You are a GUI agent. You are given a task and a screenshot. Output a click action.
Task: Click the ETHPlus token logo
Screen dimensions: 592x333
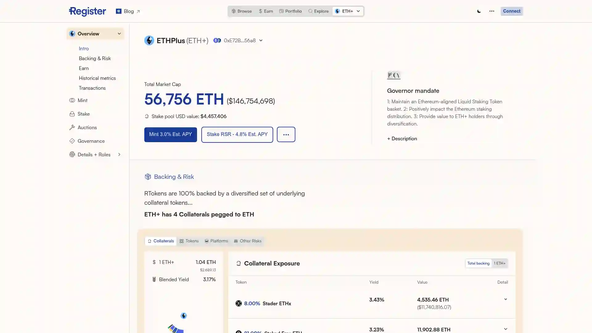pyautogui.click(x=149, y=40)
